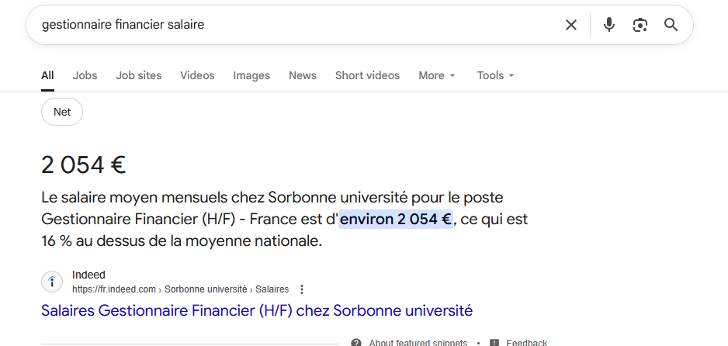The width and height of the screenshot is (728, 346).
Task: Expand the More search filters dropdown
Action: point(437,75)
